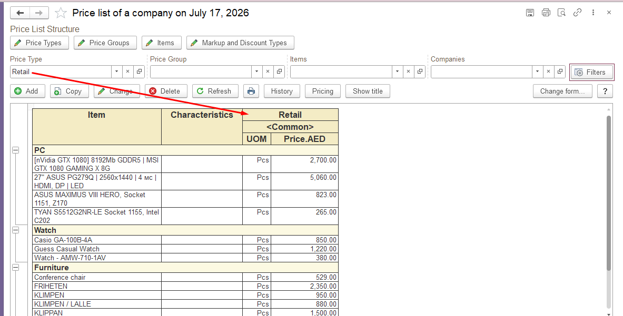Edit Price Types structure
Screen dimensions: 623x316
[x=39, y=43]
